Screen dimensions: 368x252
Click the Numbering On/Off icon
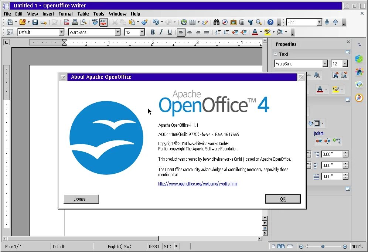click(x=218, y=32)
